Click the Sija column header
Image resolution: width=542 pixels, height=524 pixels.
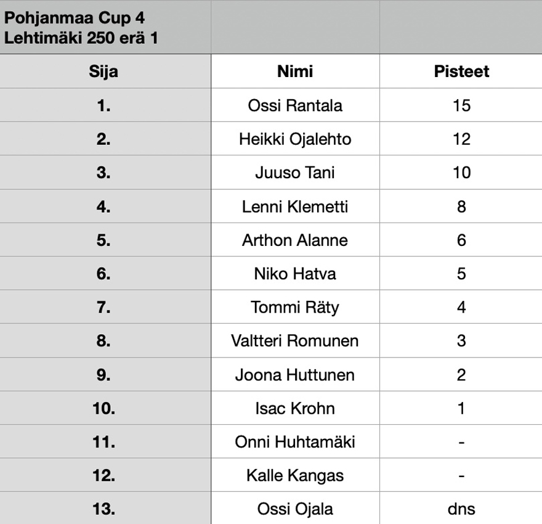pos(105,72)
